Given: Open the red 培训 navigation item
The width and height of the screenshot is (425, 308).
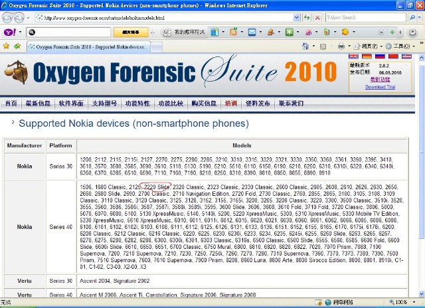Looking at the screenshot, I should click(x=231, y=103).
